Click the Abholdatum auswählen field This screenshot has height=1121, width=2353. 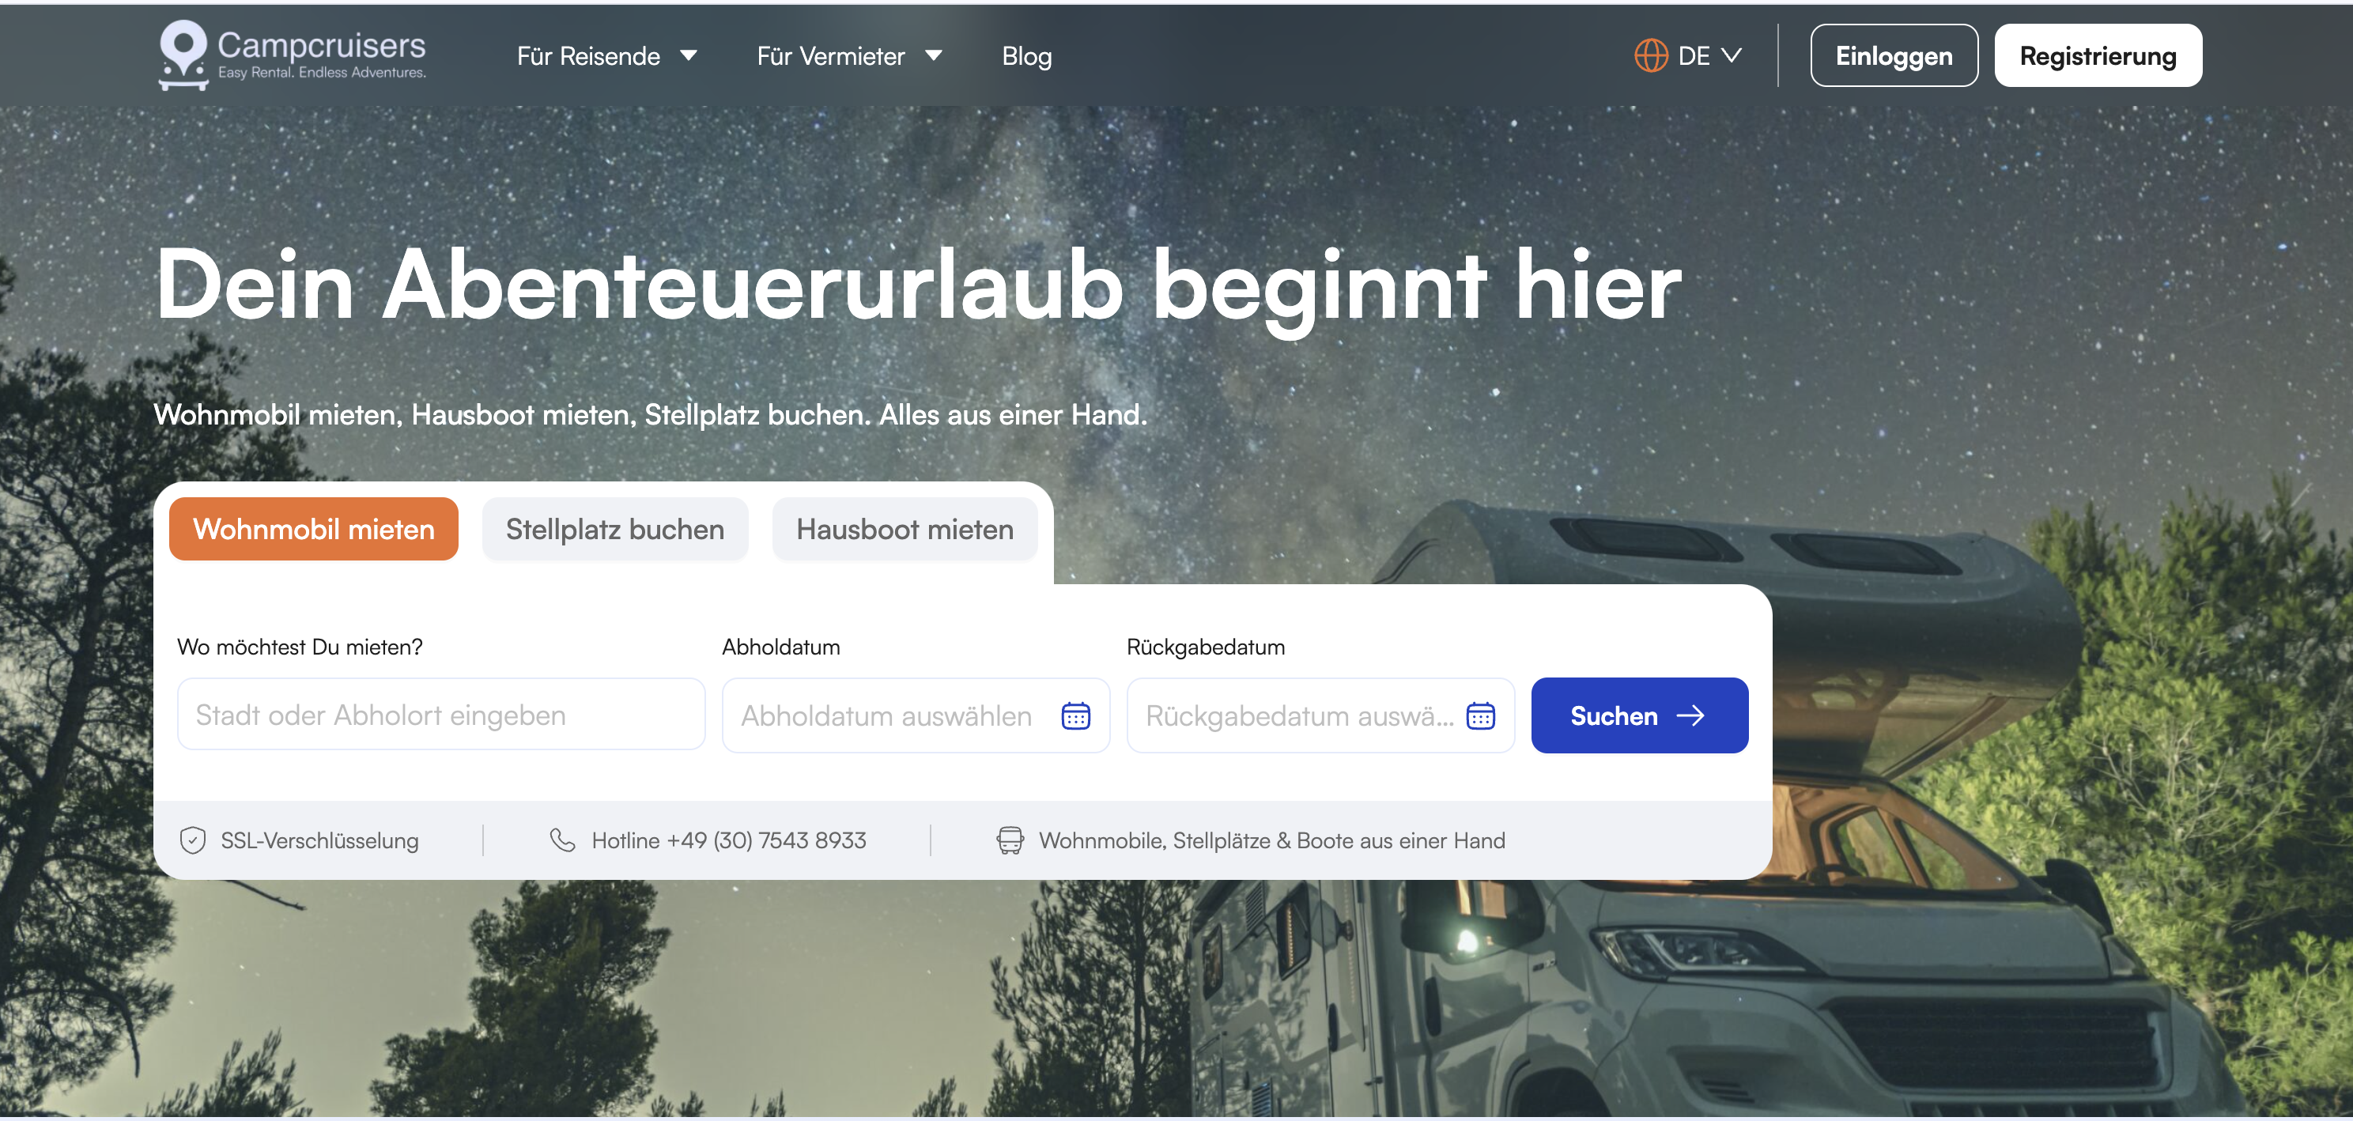pyautogui.click(x=916, y=715)
